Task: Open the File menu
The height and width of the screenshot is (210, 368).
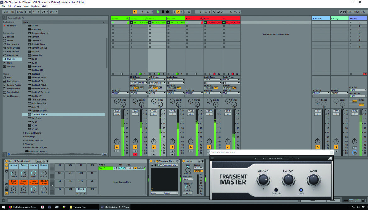Action: (3, 6)
